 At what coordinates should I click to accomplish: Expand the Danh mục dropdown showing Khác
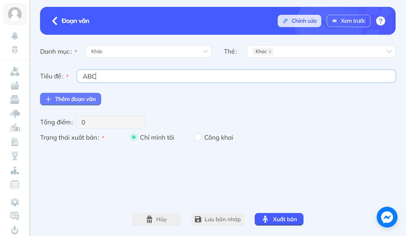click(149, 51)
